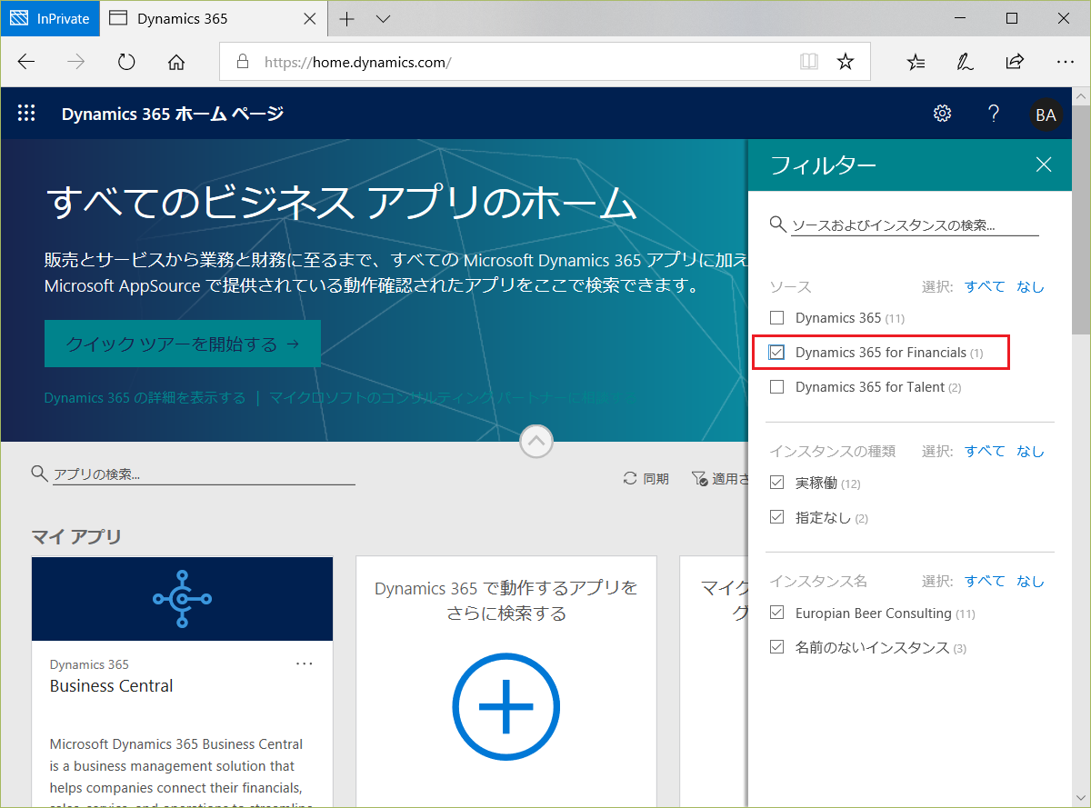The width and height of the screenshot is (1091, 808).
Task: Uncheck 名前のないインスタンス checkbox
Action: click(x=776, y=647)
